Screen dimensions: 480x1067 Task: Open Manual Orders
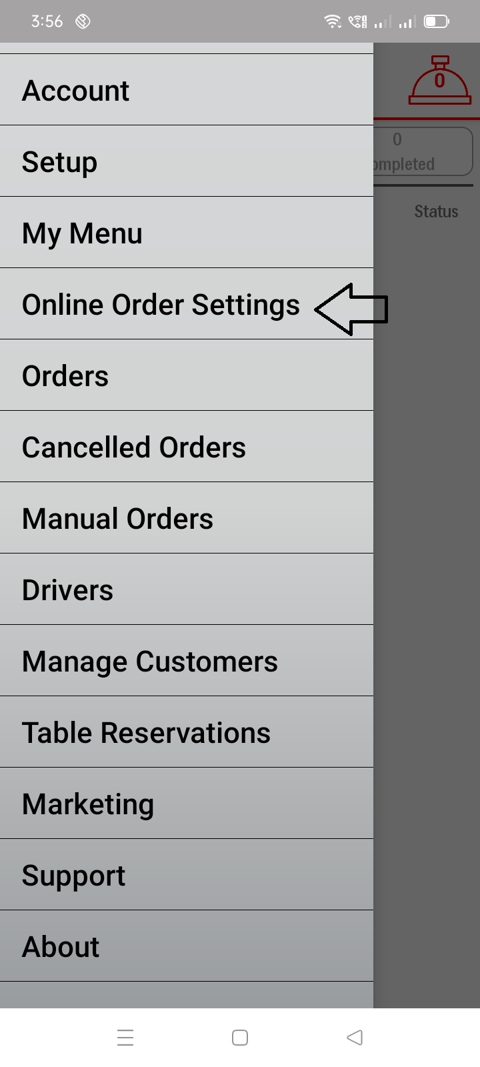point(187,517)
